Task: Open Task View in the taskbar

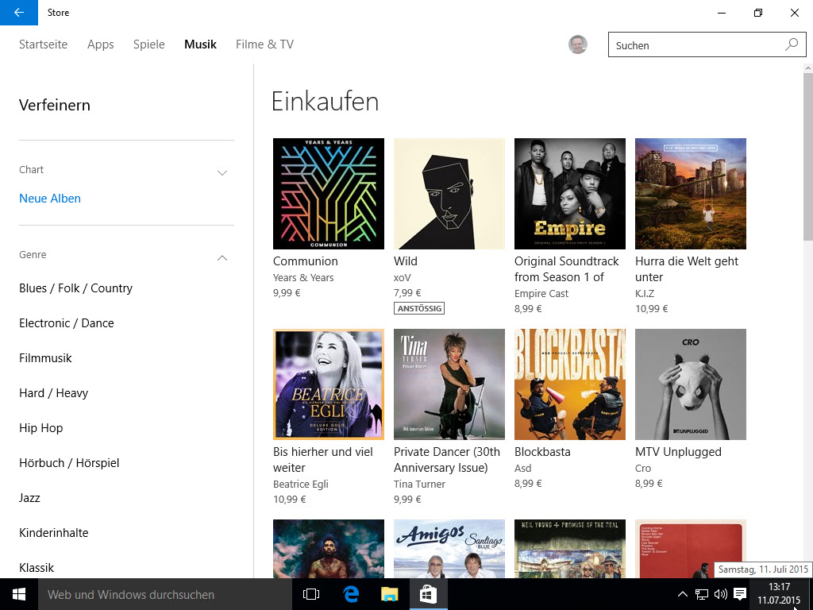Action: (311, 594)
